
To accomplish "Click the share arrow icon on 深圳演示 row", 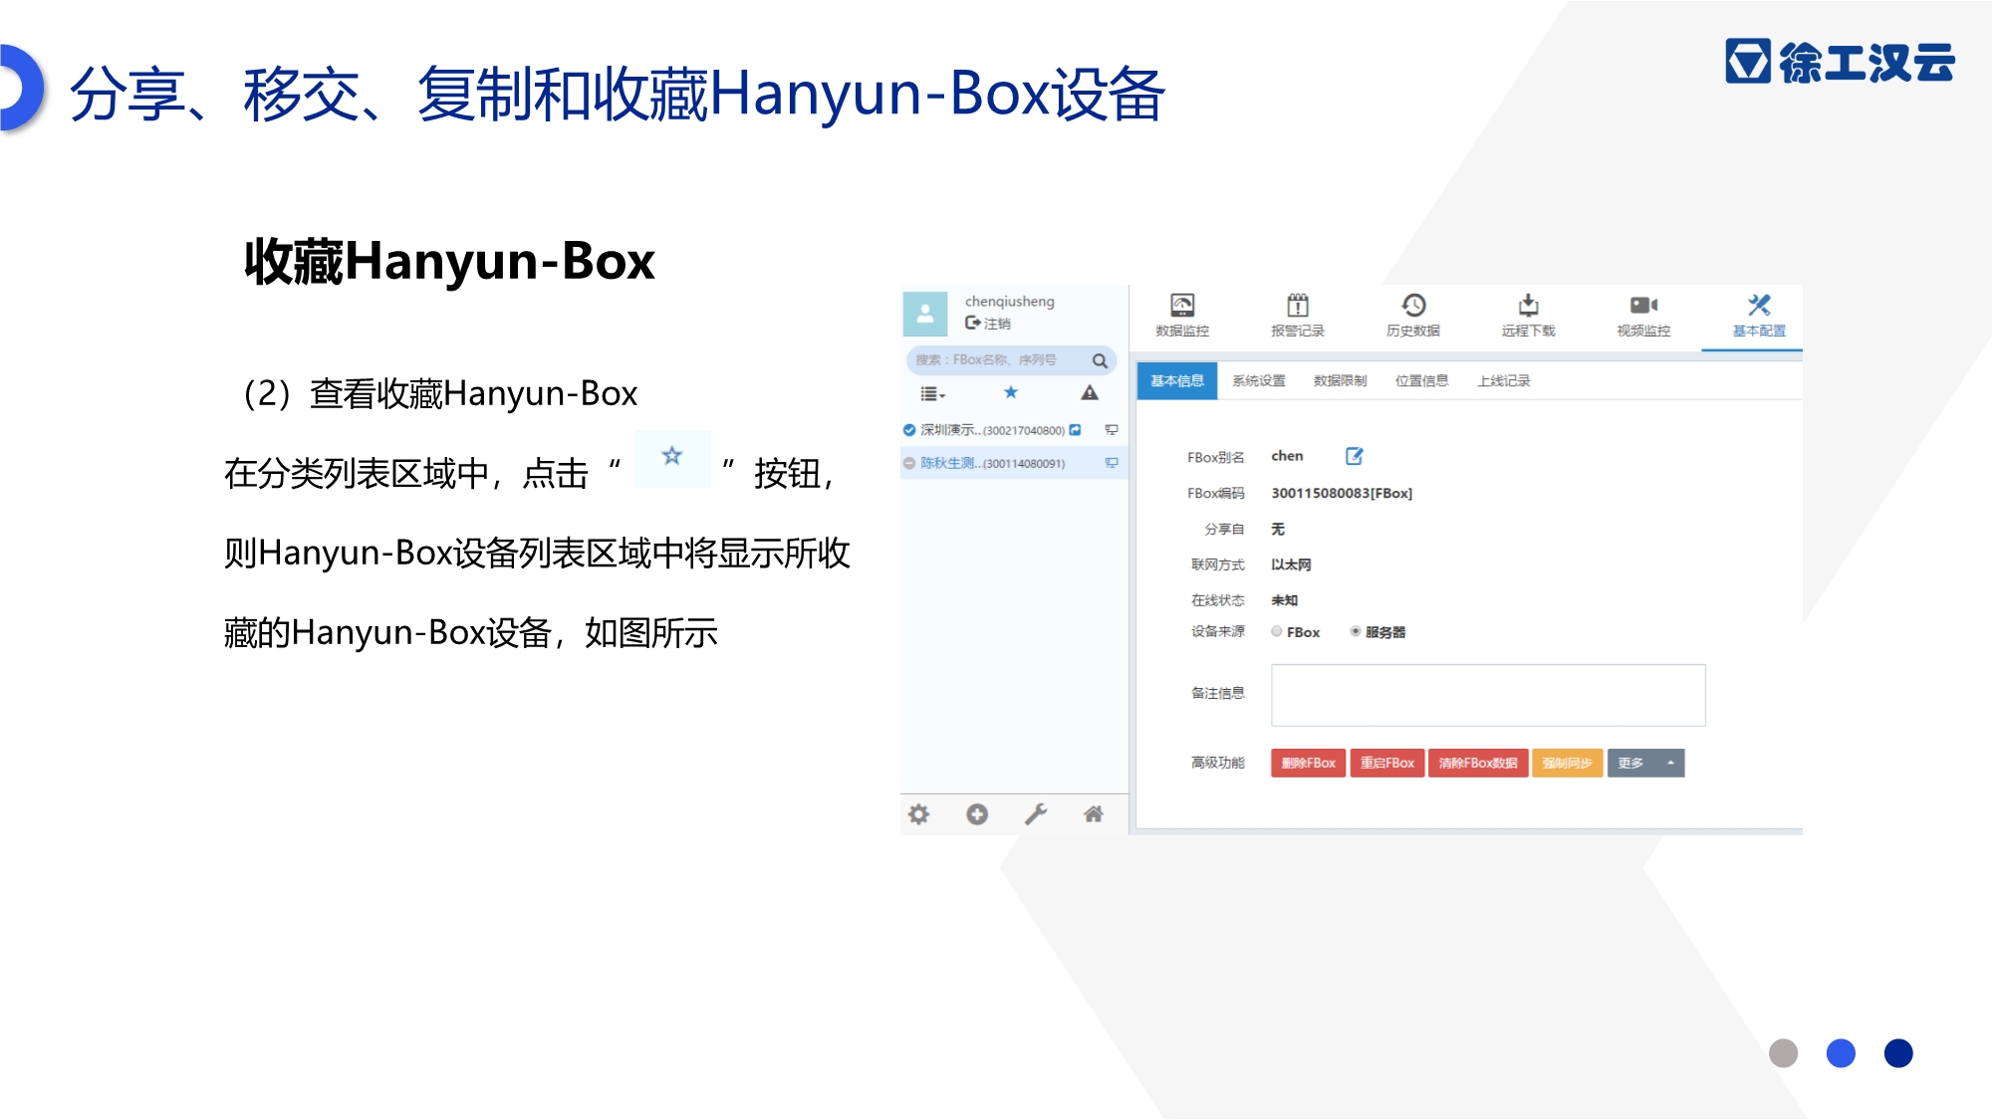I will [x=1076, y=430].
